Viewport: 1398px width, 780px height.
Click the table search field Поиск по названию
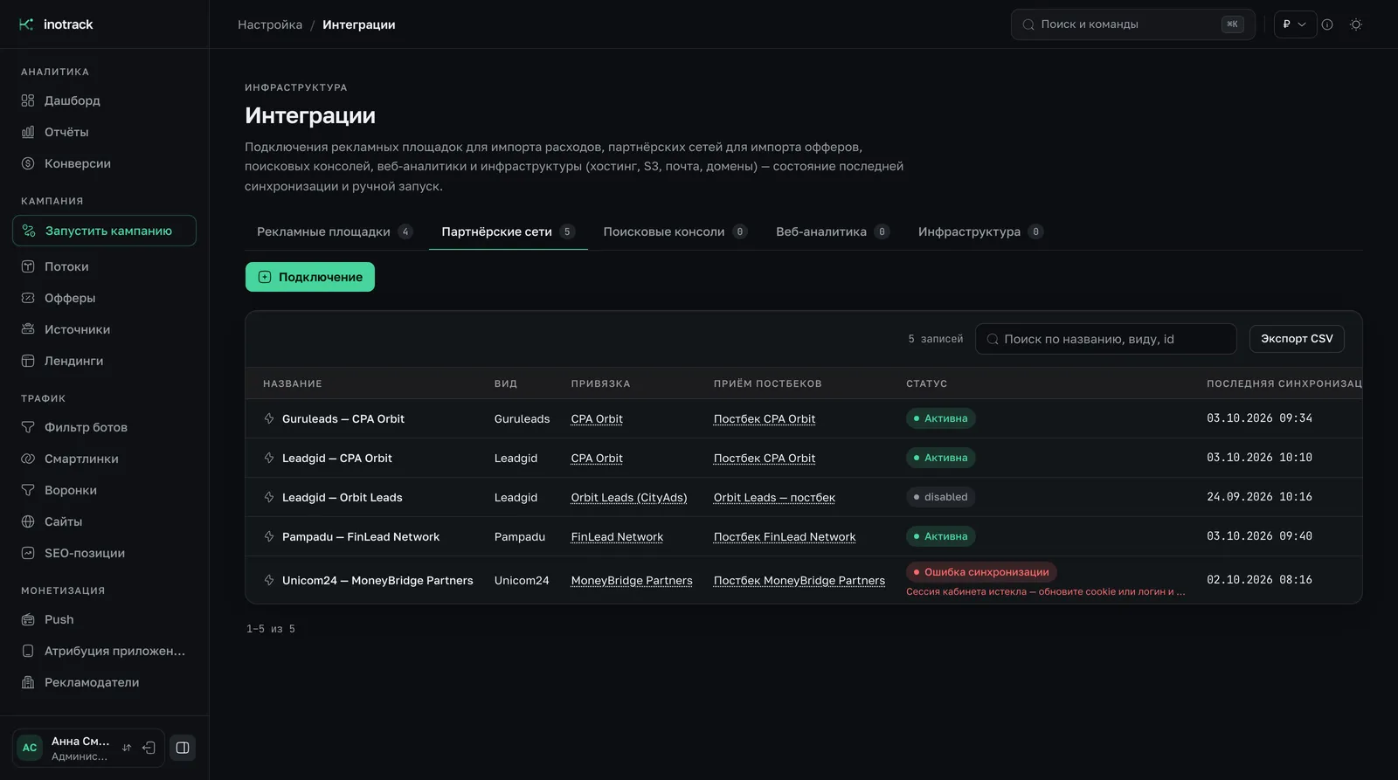1106,339
